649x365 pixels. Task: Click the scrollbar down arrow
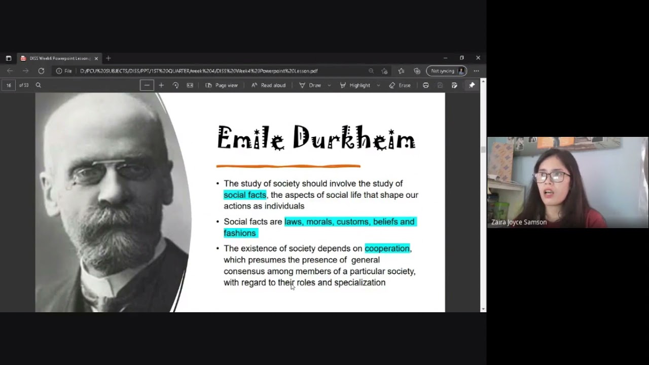(x=483, y=309)
